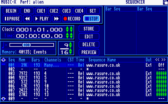Screen dimensions: 168x104
Task: Toggle the Ex1 output for sequence 005
Action: (x=149, y=82)
